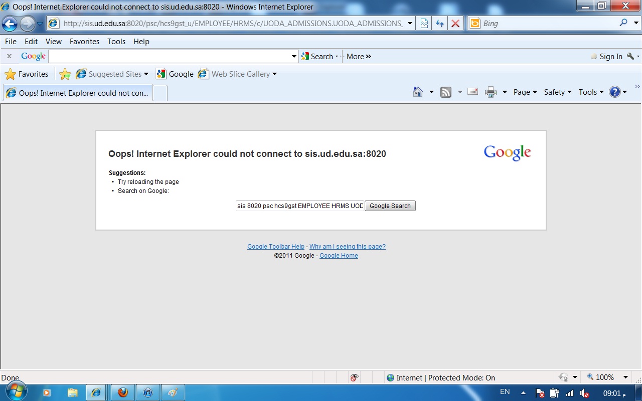The image size is (642, 401).
Task: Open the Google Home link
Action: point(339,256)
